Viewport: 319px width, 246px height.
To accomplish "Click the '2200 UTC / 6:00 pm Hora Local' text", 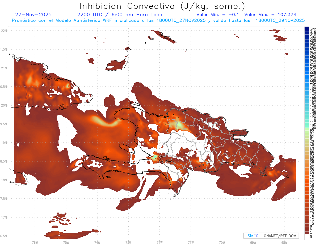I will pyautogui.click(x=120, y=15).
